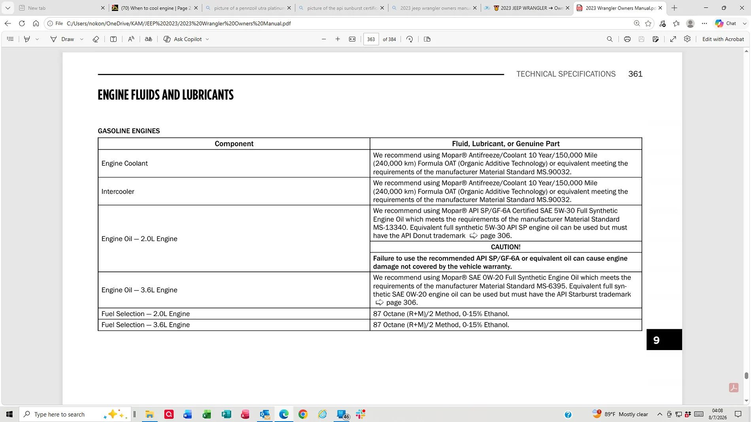Open a new browser tab
Image resolution: width=751 pixels, height=422 pixels.
[674, 8]
